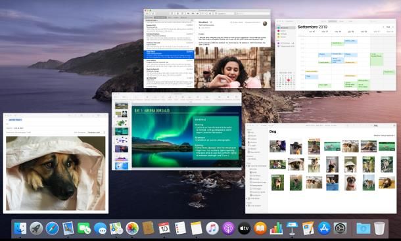Open Reminders list icon in Dock
This screenshot has height=241, width=401.
(180, 228)
